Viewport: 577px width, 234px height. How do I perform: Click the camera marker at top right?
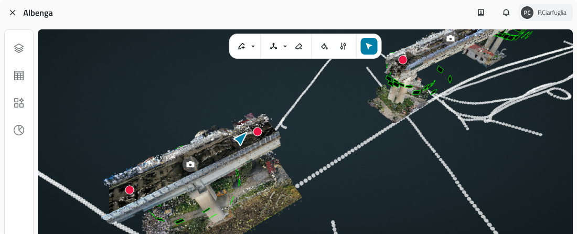(x=450, y=38)
